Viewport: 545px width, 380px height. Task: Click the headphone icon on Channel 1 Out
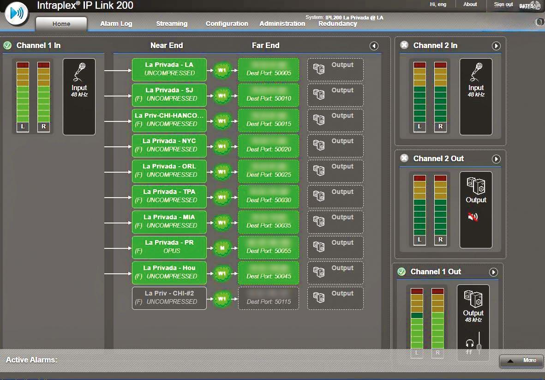[x=470, y=344]
